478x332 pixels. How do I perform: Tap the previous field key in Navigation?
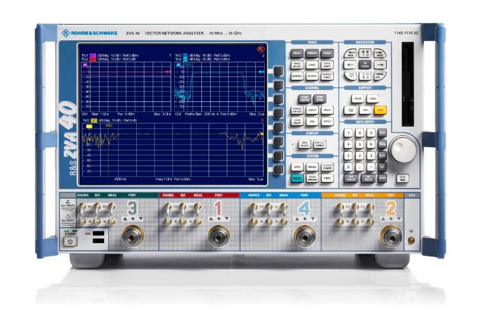[350, 54]
